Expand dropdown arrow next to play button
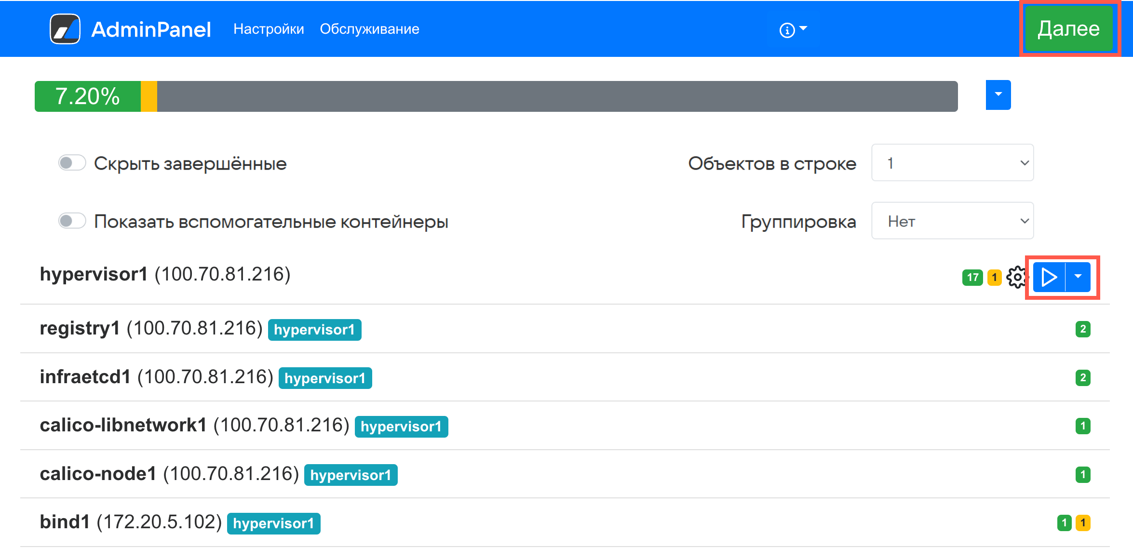The height and width of the screenshot is (548, 1133). tap(1078, 277)
